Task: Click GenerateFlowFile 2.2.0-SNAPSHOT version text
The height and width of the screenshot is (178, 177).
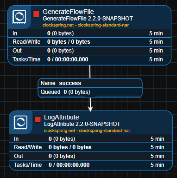Action: point(88,19)
